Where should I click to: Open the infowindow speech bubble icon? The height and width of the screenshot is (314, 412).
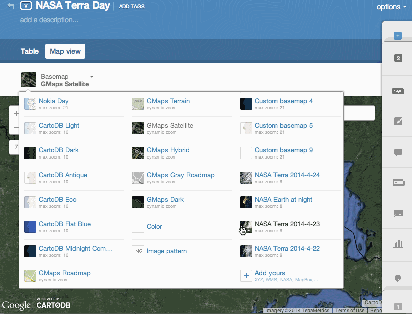click(x=398, y=152)
